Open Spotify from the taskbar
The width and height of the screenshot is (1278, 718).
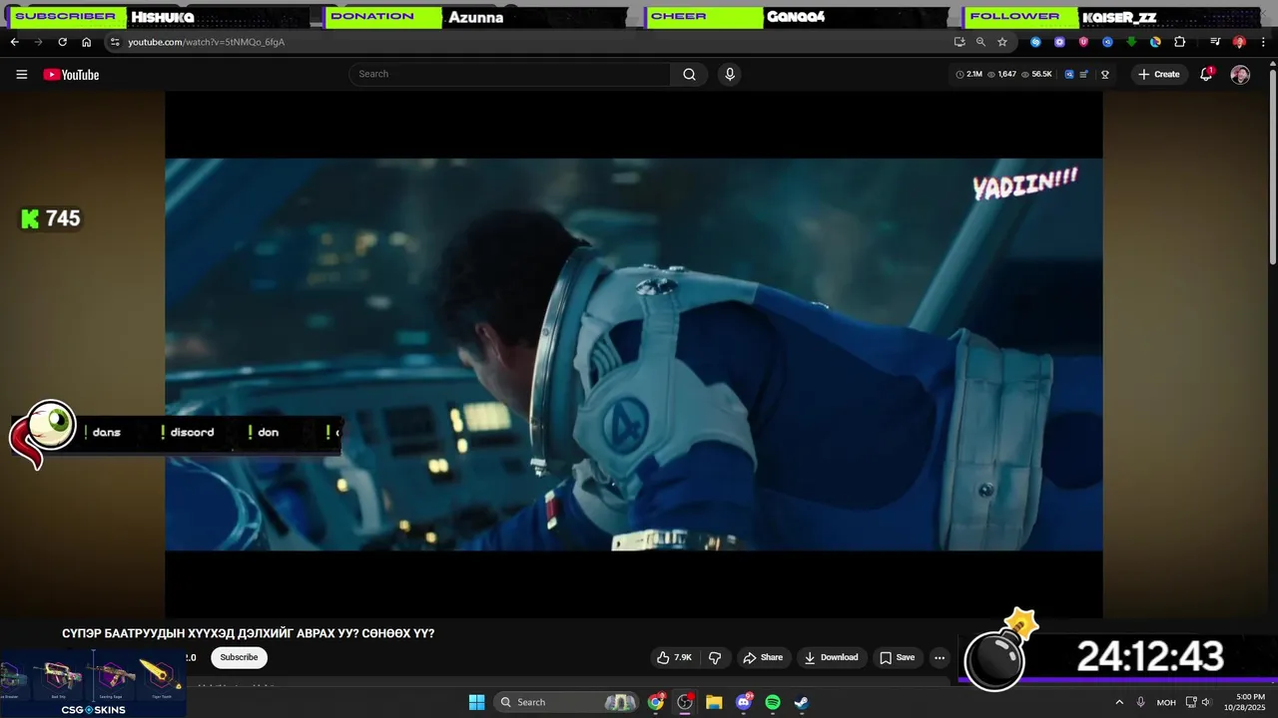773,702
